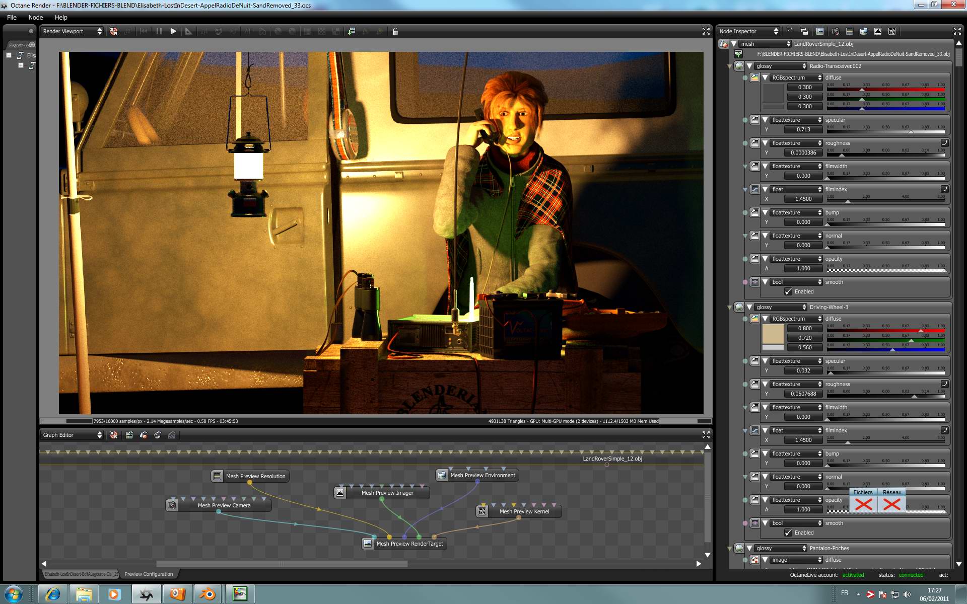Click the load mesh file icon below mesh

pos(738,54)
